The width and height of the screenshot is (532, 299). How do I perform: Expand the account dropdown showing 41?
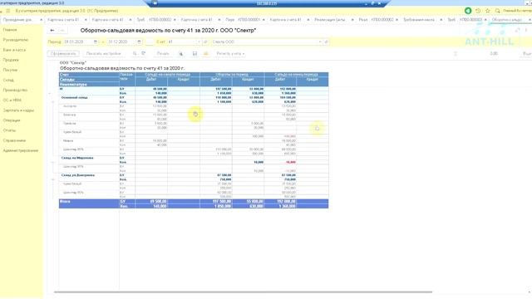[x=199, y=42]
